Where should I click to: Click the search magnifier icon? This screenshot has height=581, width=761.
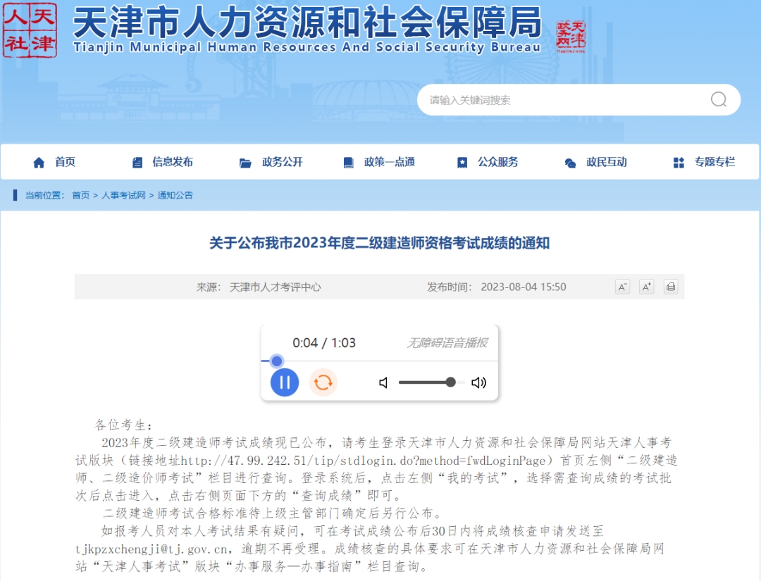point(718,99)
